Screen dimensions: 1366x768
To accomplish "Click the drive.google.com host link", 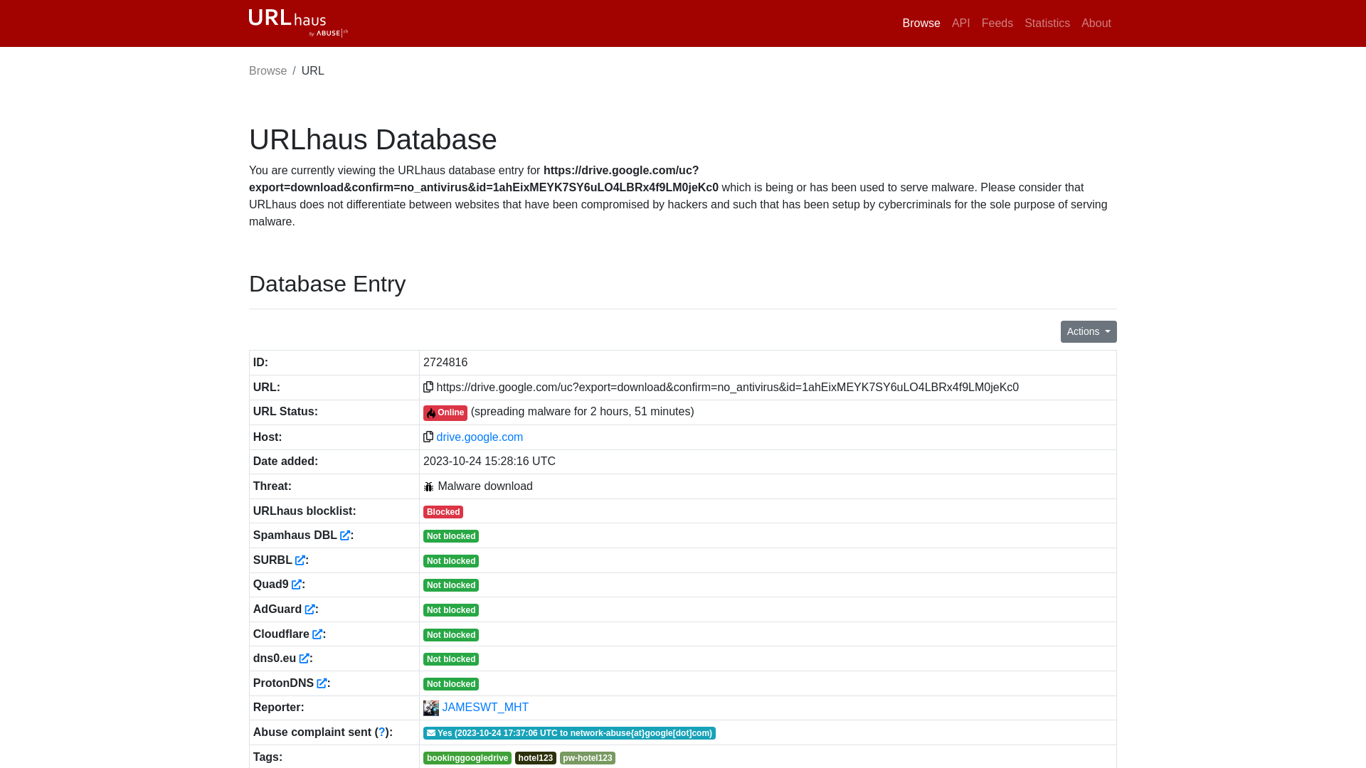I will click(x=480, y=437).
